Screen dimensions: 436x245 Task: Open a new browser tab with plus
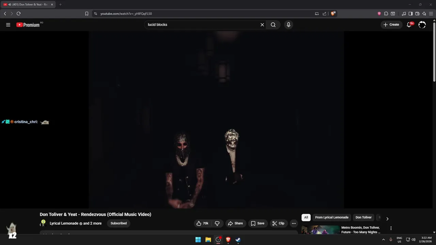tap(60, 4)
